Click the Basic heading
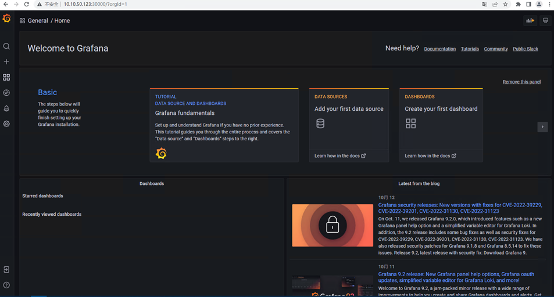Viewport: 554px width, 297px height. point(47,92)
